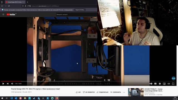Focus the YouTube search field
Screen dimensions: 178x100
(x=77, y=14)
